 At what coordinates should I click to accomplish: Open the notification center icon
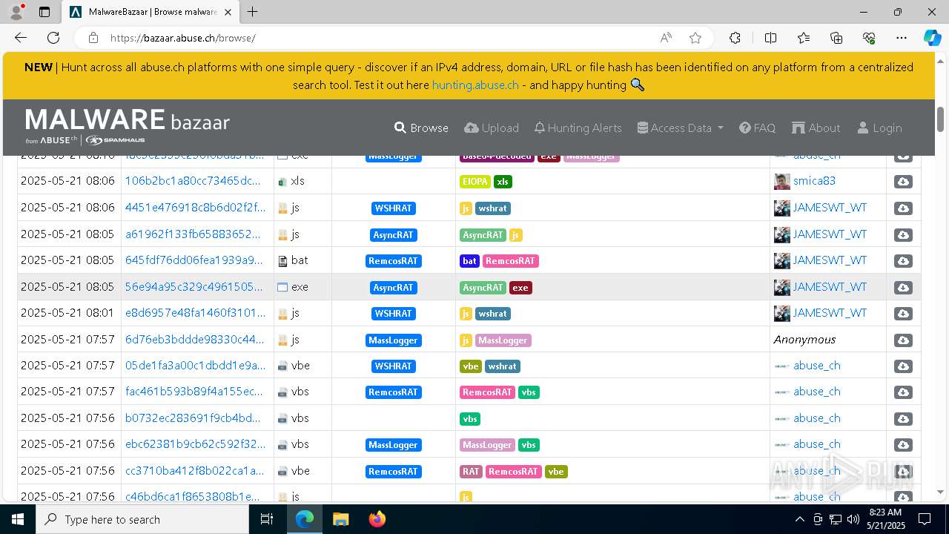925,519
